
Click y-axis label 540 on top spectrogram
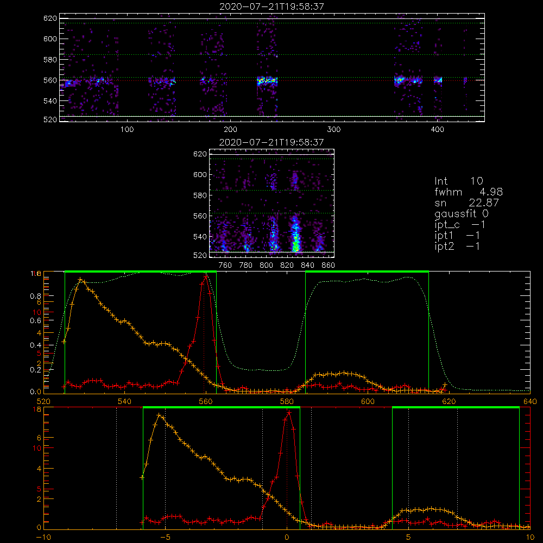click(50, 101)
